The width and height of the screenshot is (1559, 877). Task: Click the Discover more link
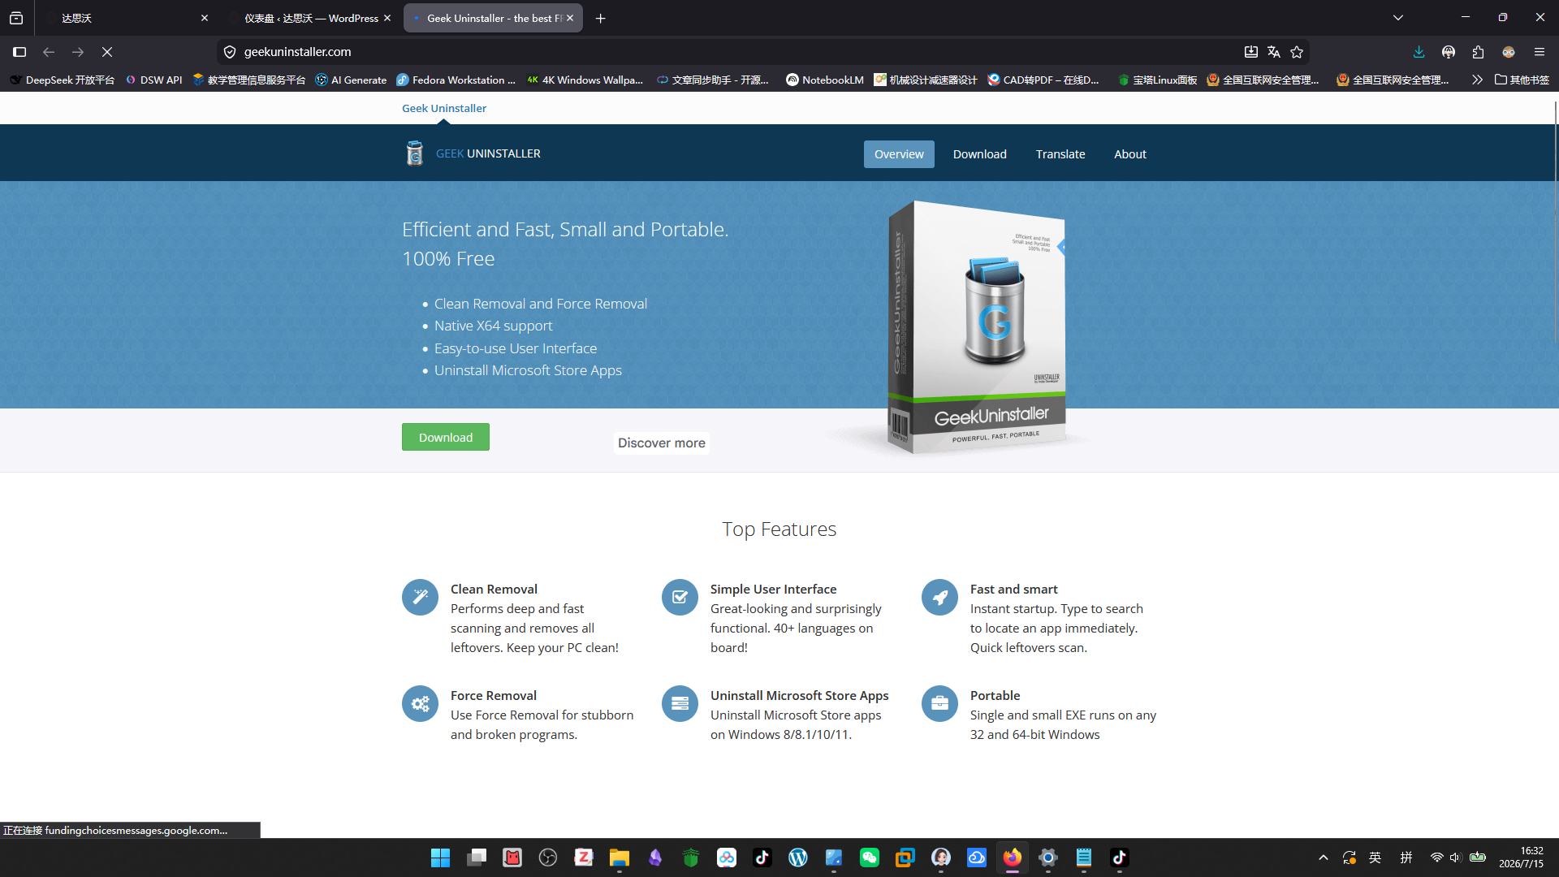click(662, 443)
